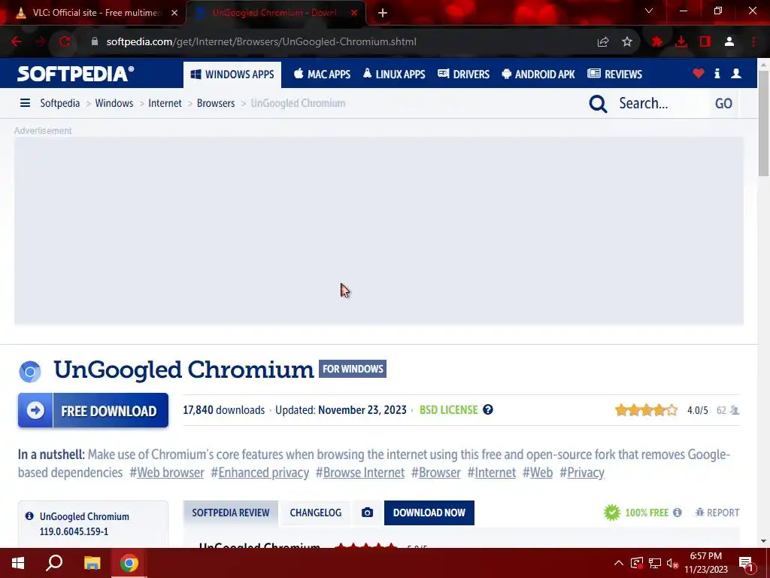
Task: Open screenshots via the camera icon tab
Action: point(367,513)
